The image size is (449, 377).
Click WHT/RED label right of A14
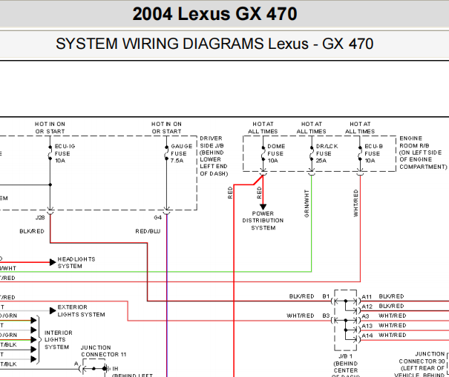pos(393,336)
